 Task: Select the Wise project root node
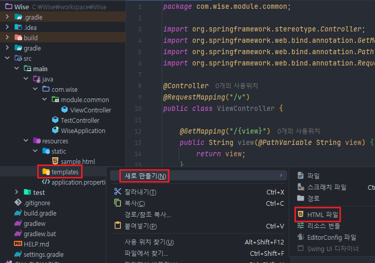[22, 7]
